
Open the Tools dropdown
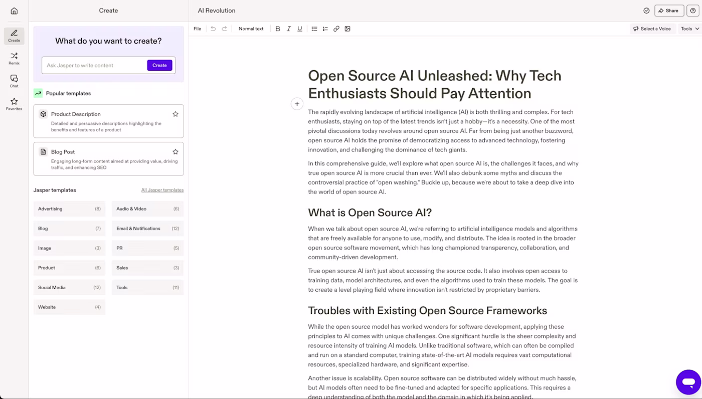689,29
